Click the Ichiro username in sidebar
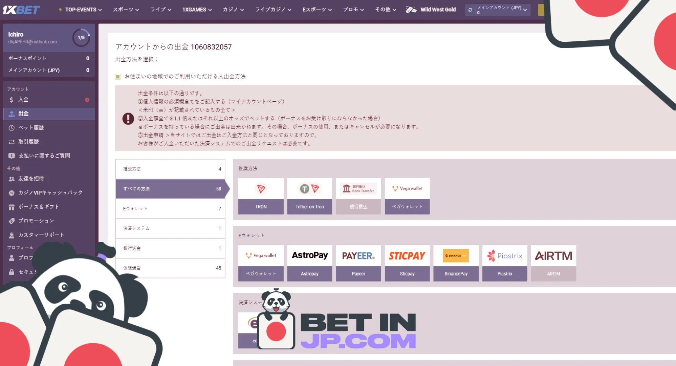 click(16, 35)
